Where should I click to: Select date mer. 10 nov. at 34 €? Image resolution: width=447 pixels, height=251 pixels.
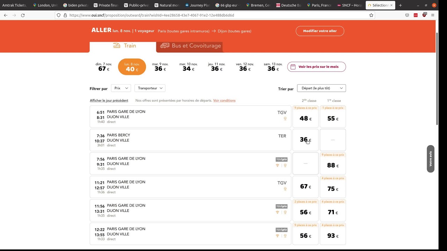[189, 67]
